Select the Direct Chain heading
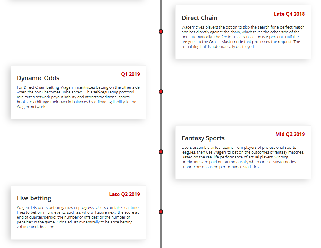Image resolution: width=321 pixels, height=248 pixels. (199, 18)
